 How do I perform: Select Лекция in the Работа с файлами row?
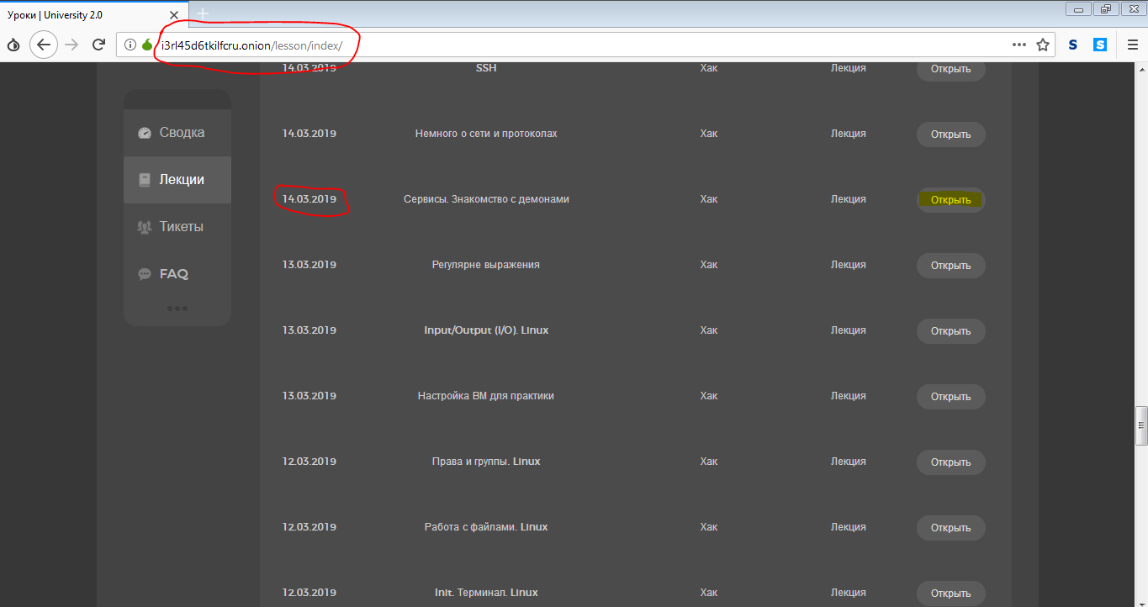tap(849, 527)
